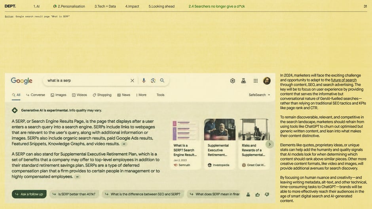Switch to the Videos tab
The height and width of the screenshot is (209, 372).
(x=80, y=95)
